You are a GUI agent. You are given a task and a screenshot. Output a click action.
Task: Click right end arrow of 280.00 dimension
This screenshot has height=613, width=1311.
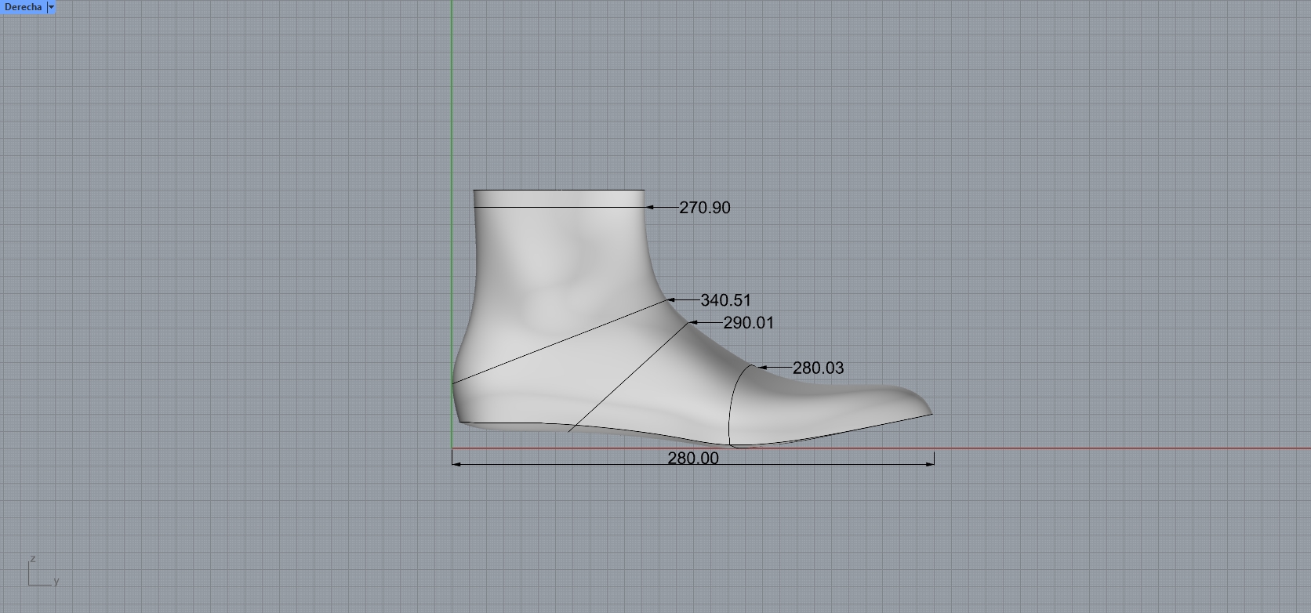click(930, 463)
